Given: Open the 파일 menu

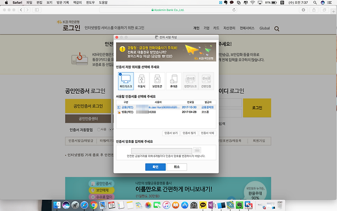Looking at the screenshot, I should [x=29, y=3].
